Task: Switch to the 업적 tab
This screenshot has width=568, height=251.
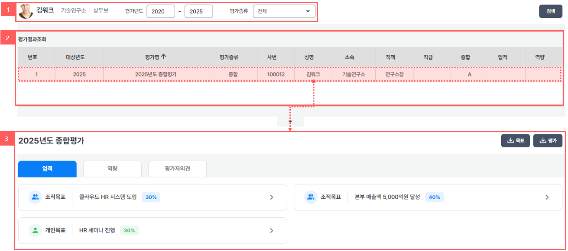Action: [x=47, y=169]
